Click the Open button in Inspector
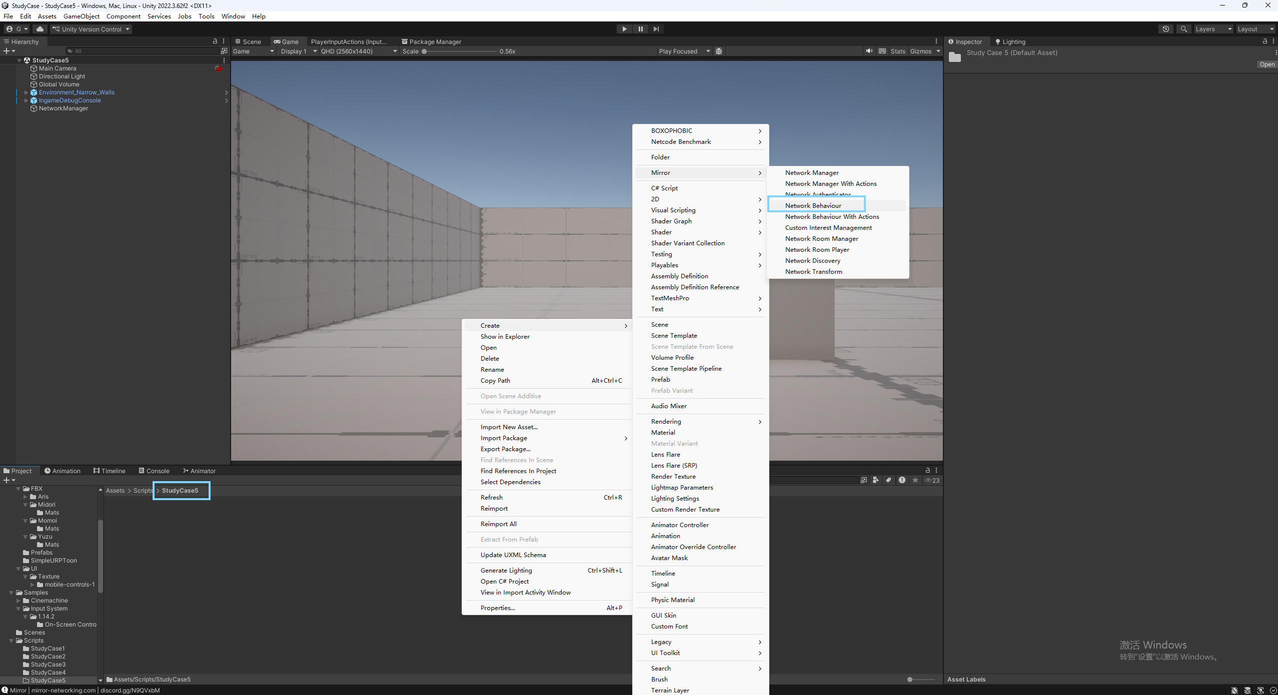 (1266, 64)
